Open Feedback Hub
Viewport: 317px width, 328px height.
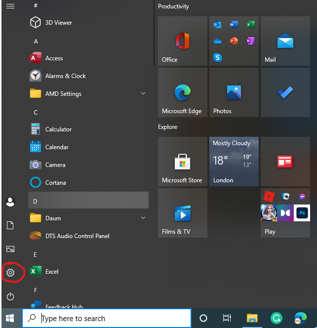pos(88,305)
